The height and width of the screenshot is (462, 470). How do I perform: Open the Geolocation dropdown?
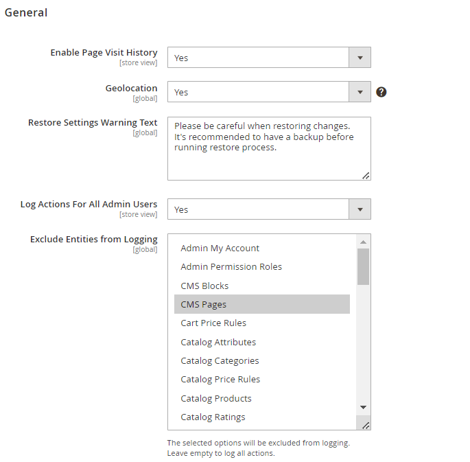click(269, 92)
